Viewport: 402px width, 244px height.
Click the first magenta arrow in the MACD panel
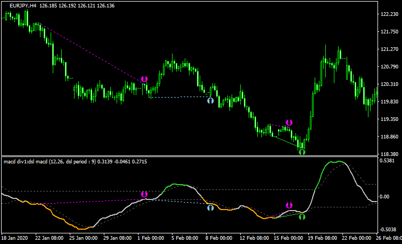144,194
